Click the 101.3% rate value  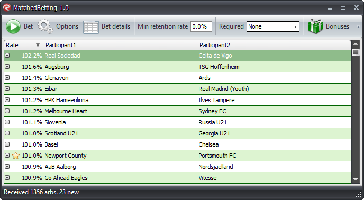coord(32,89)
